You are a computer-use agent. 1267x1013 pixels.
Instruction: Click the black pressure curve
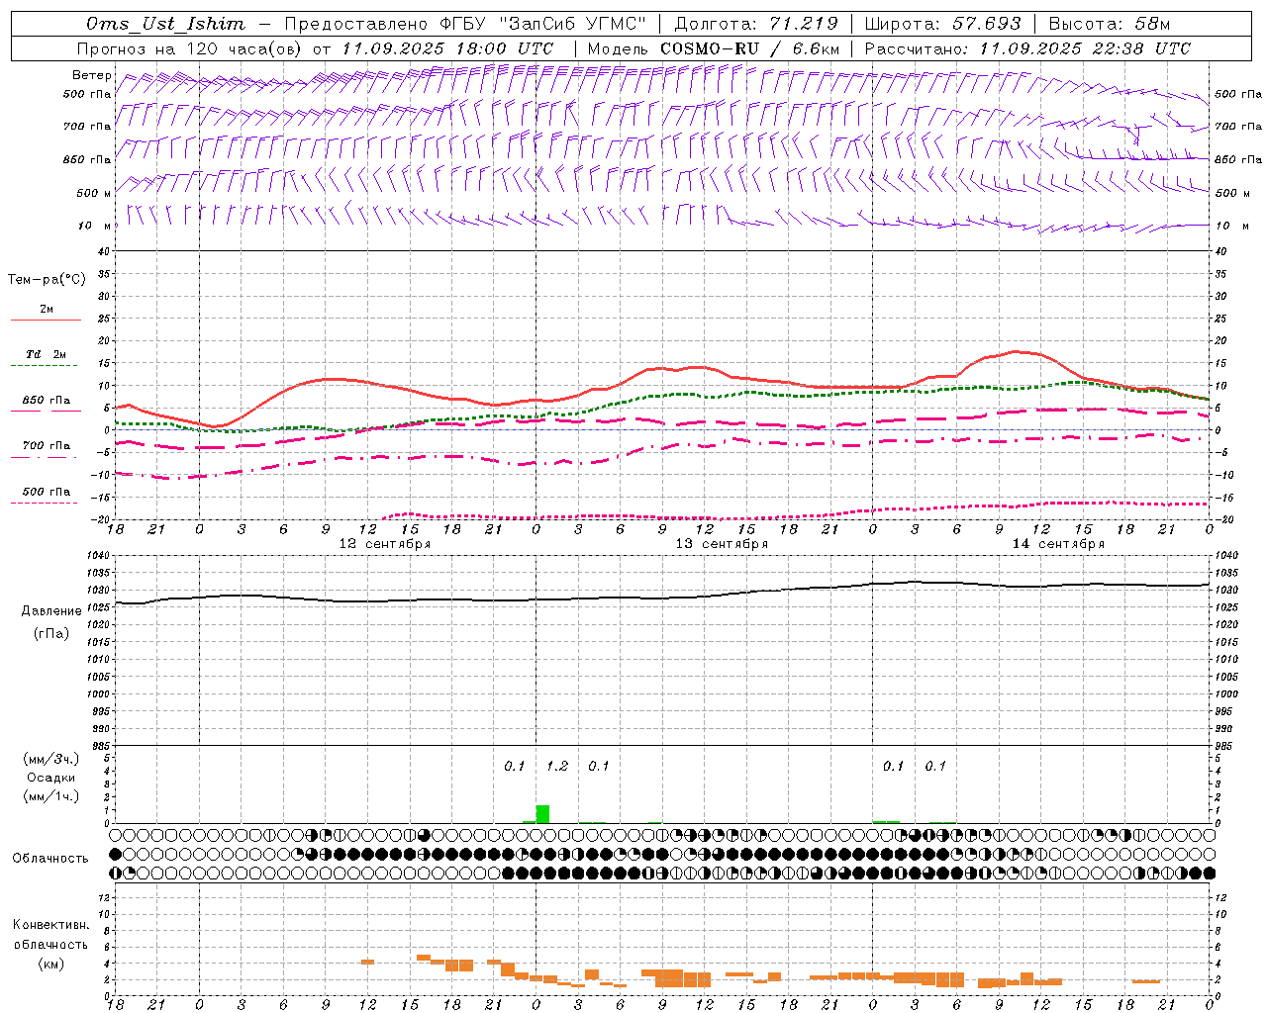662,599
